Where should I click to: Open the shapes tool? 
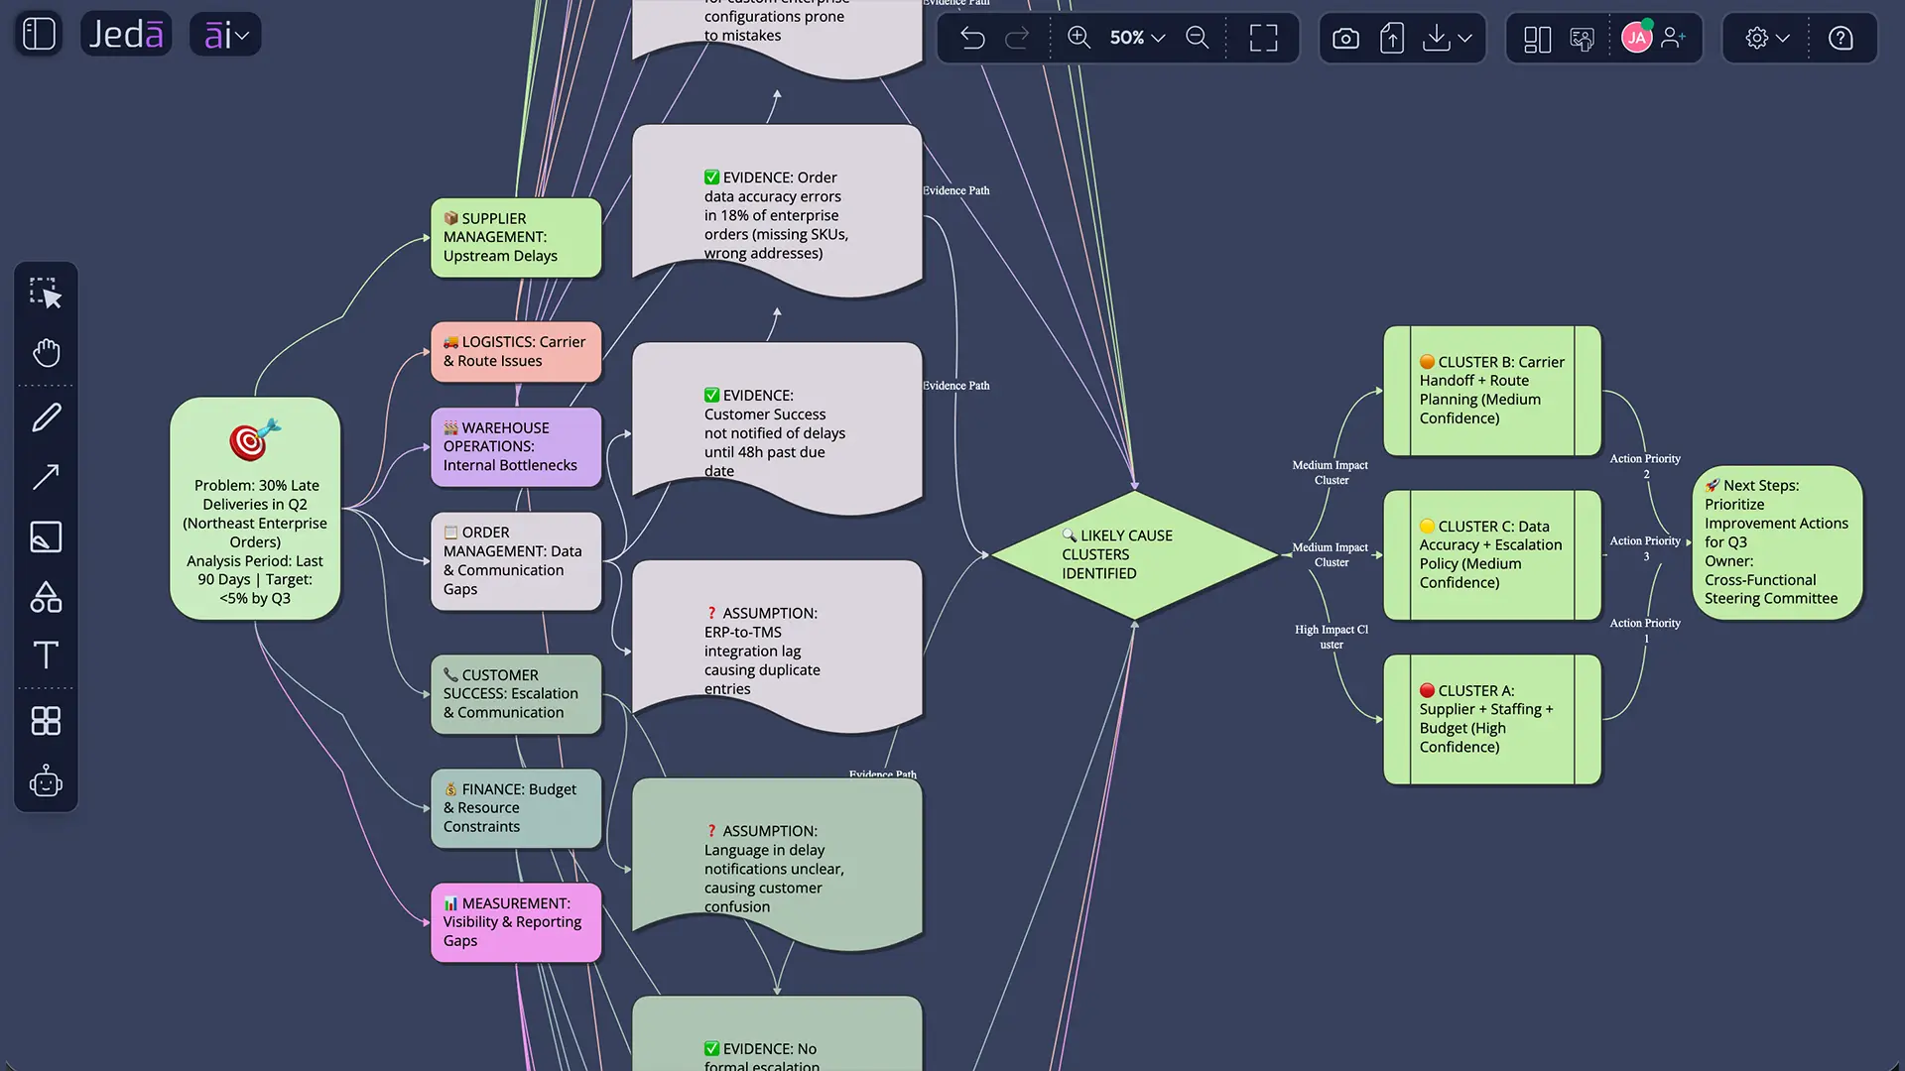[46, 597]
